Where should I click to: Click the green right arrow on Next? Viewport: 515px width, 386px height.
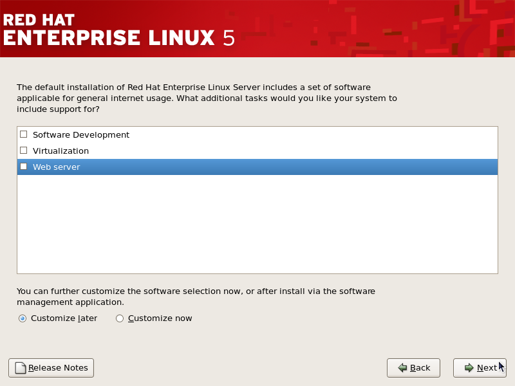coord(469,368)
